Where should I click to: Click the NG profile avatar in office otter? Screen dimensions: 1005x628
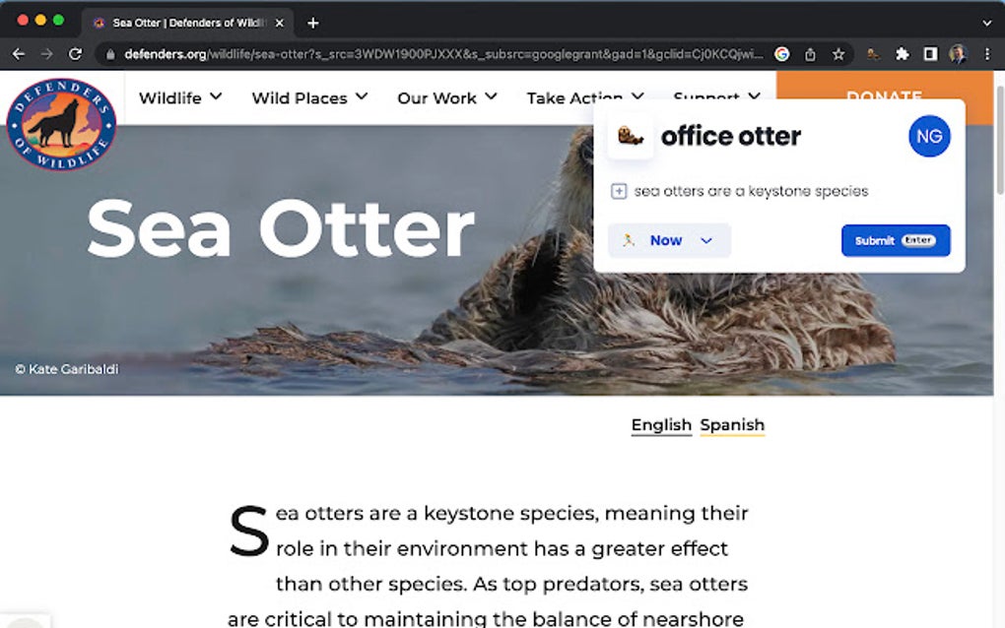tap(928, 137)
